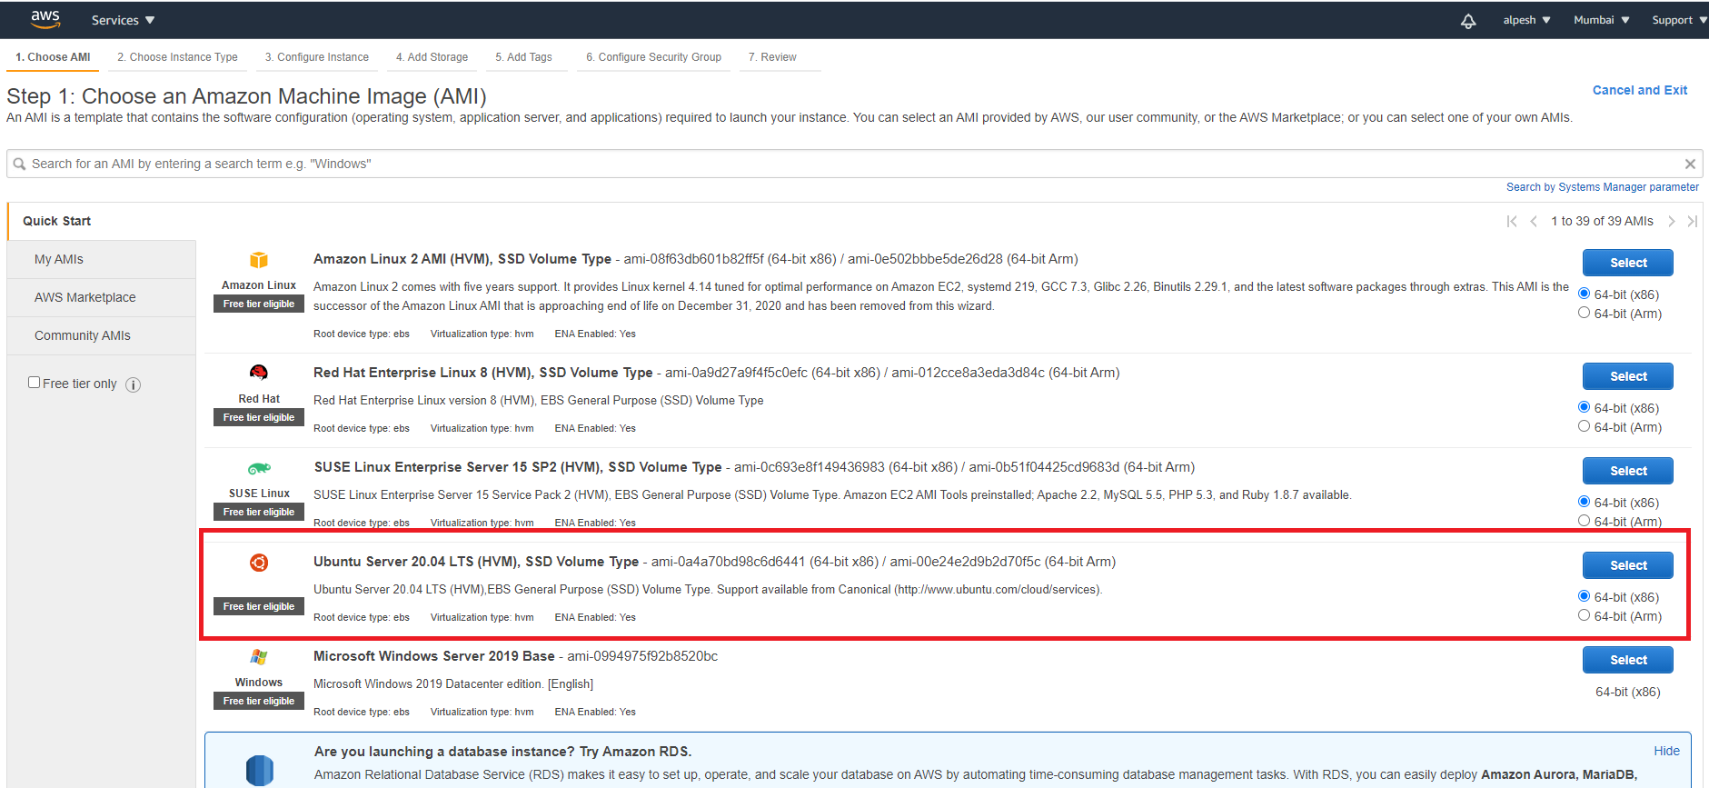
Task: Click the Amazon RDS database icon
Action: [260, 770]
